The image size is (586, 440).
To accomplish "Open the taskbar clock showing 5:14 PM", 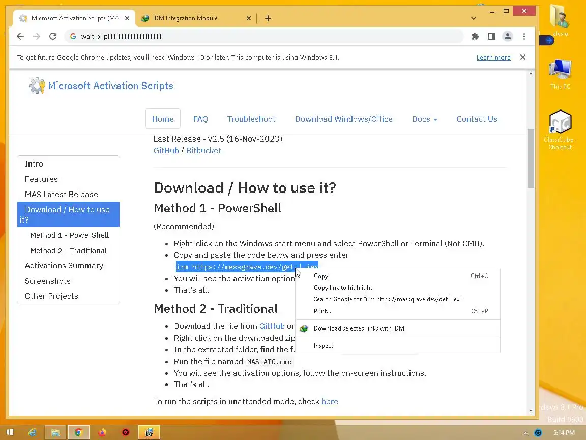I will [564, 433].
